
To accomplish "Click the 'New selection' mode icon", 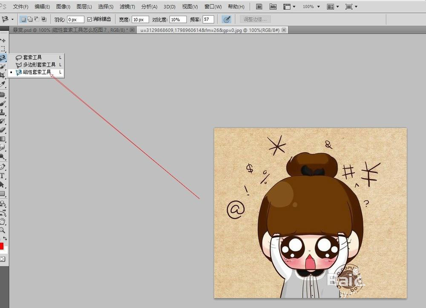I will tap(23, 20).
